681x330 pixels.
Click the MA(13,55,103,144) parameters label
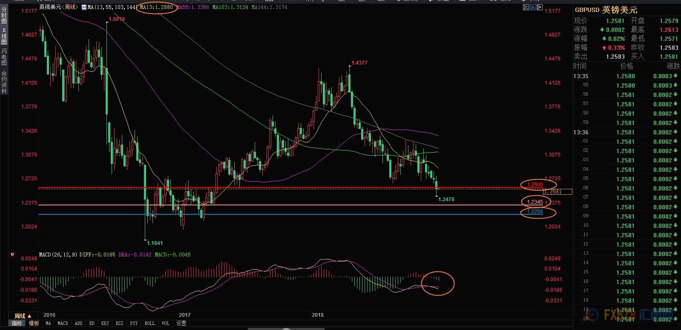[x=113, y=7]
